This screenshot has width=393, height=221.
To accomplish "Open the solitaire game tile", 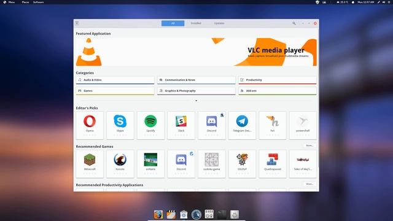I will [150, 164].
